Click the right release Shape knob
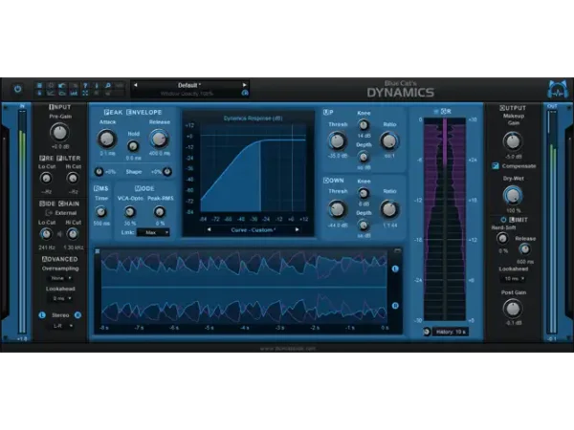This screenshot has width=574, height=430. tap(166, 171)
